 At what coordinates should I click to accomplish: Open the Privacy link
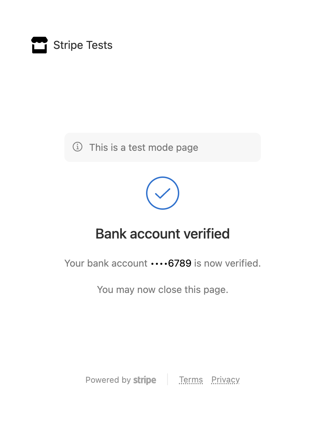click(x=226, y=380)
